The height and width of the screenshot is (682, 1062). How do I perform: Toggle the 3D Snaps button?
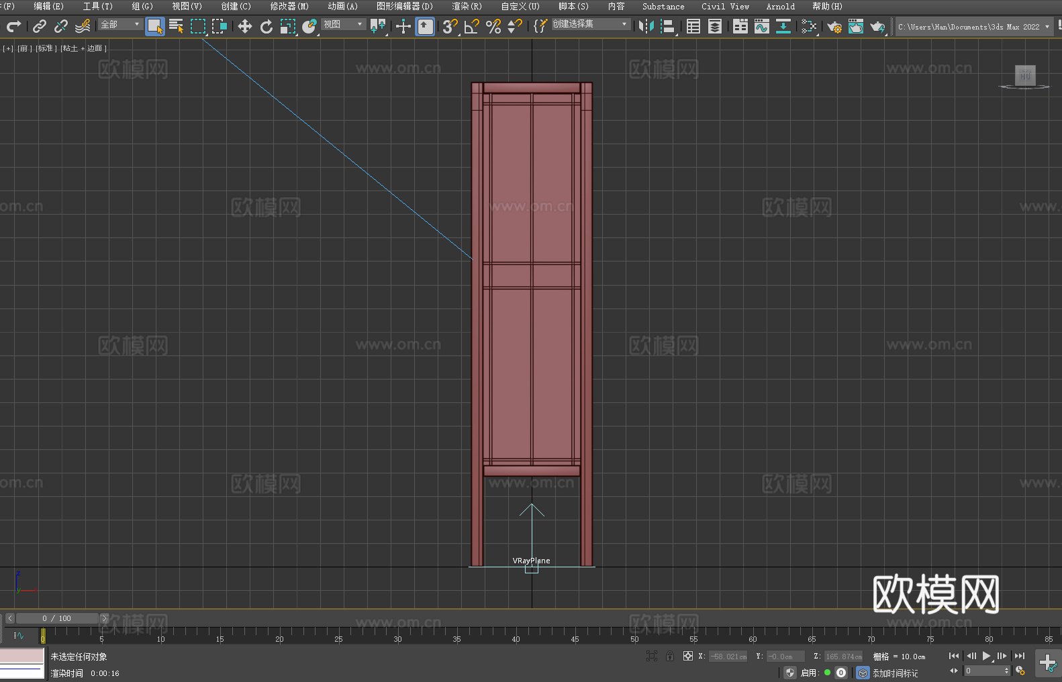(x=450, y=26)
